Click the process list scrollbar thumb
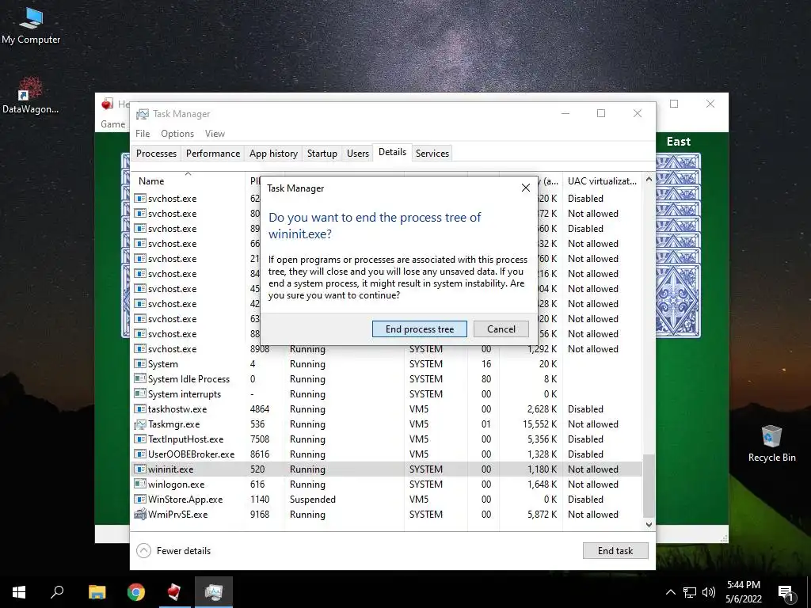The width and height of the screenshot is (811, 608). point(649,485)
